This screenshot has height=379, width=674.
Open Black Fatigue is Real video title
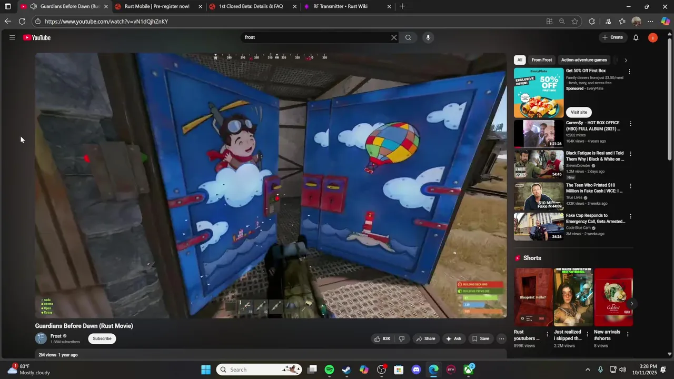pos(594,156)
